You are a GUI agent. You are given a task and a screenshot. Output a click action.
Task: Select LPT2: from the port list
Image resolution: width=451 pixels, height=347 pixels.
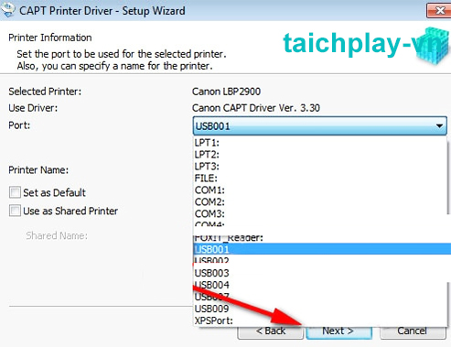coord(320,155)
